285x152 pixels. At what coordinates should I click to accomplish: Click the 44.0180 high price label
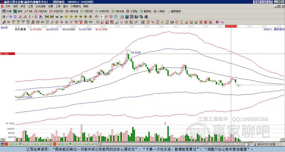point(136,52)
